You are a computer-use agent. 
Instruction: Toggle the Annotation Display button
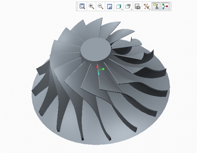156,6
